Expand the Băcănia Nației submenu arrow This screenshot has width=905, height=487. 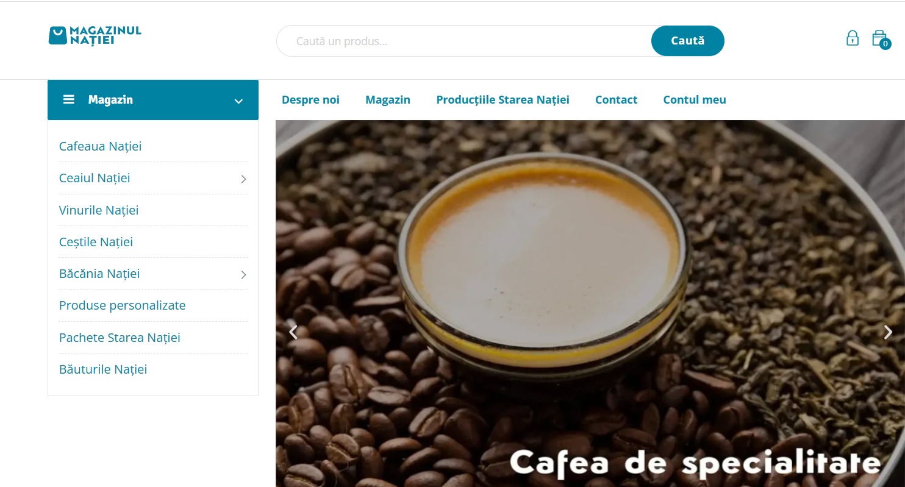pos(243,274)
